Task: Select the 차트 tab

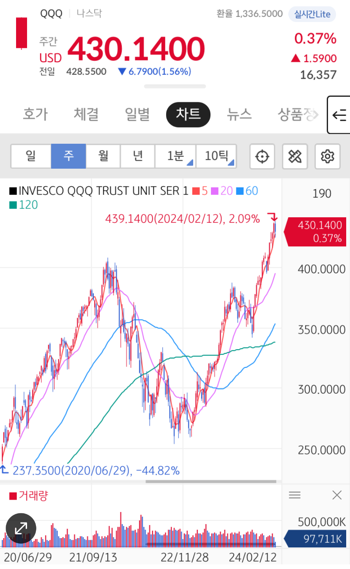Action: (x=188, y=115)
